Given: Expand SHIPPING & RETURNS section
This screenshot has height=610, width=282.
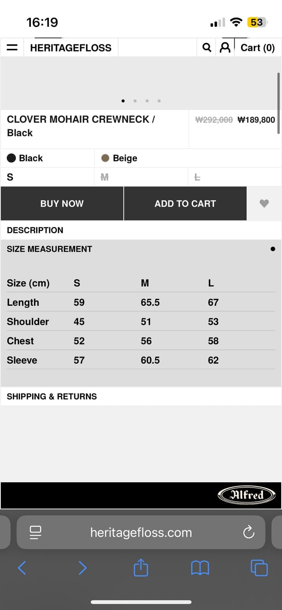Looking at the screenshot, I should [x=52, y=396].
